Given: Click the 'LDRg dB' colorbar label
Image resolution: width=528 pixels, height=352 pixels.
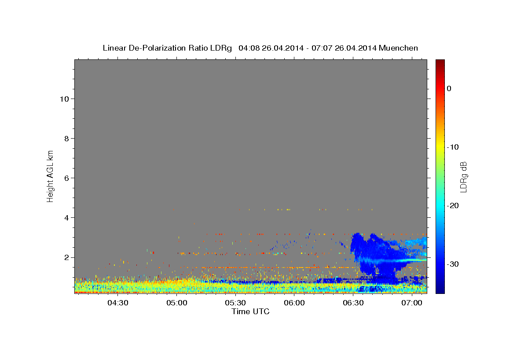Looking at the screenshot, I should [x=463, y=177].
